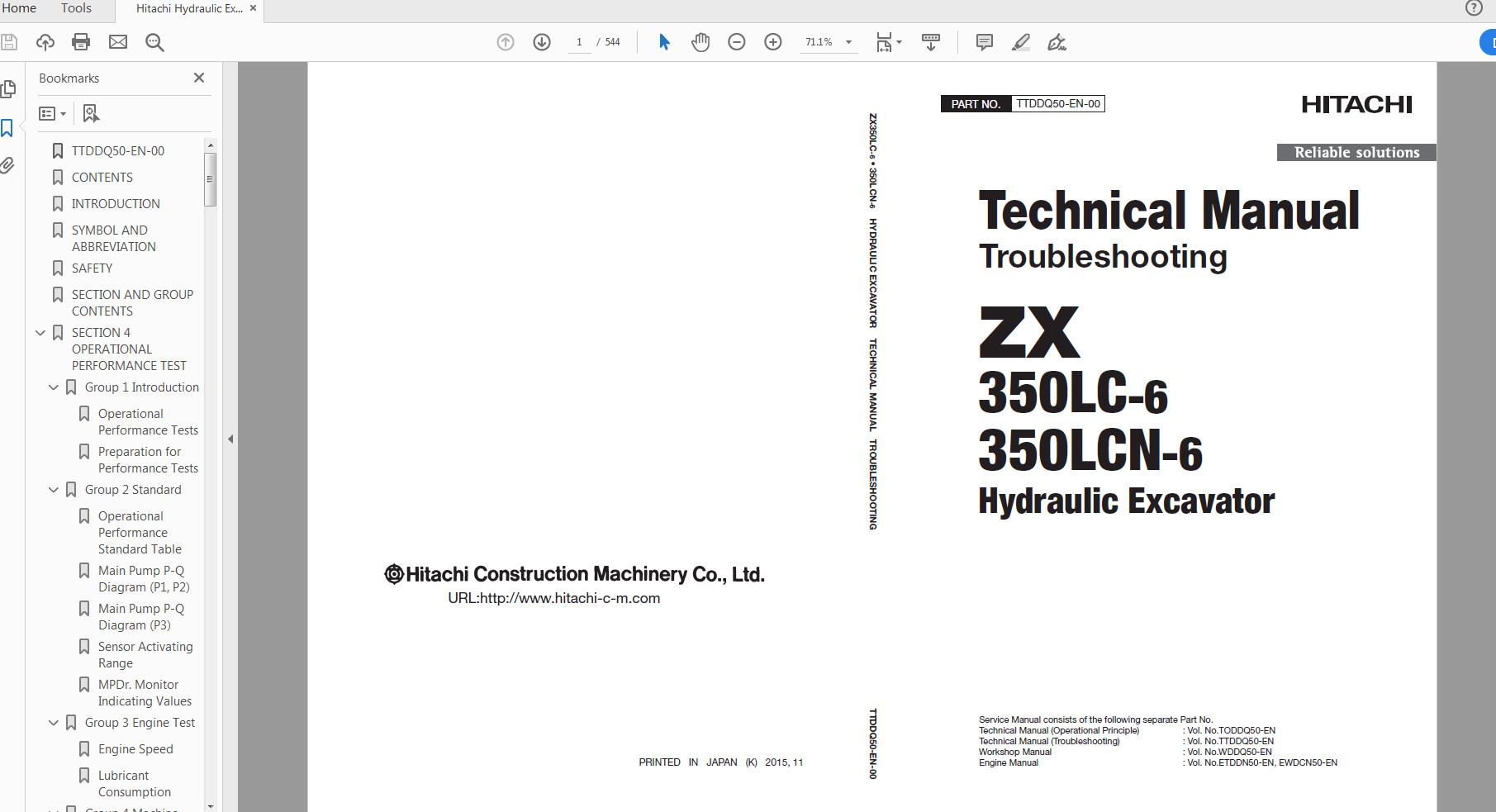Image resolution: width=1496 pixels, height=812 pixels.
Task: Collapse SECTION 4 OPERATIONAL PERFORMANCE TEST bookmark
Action: pos(40,333)
